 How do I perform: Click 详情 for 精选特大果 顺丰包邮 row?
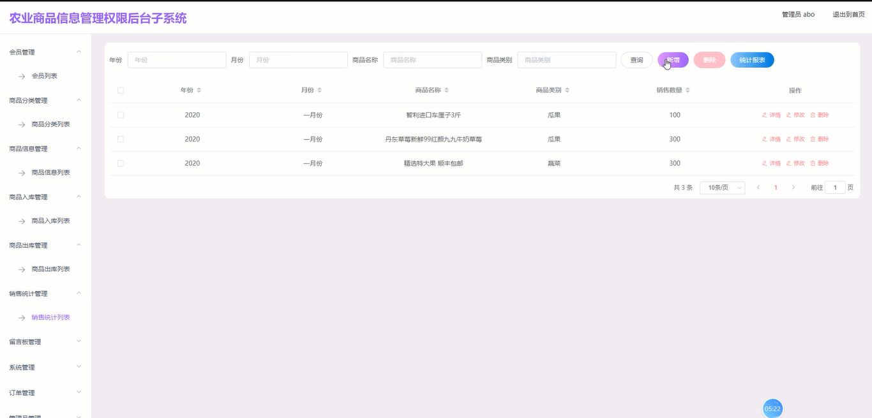[x=771, y=163]
